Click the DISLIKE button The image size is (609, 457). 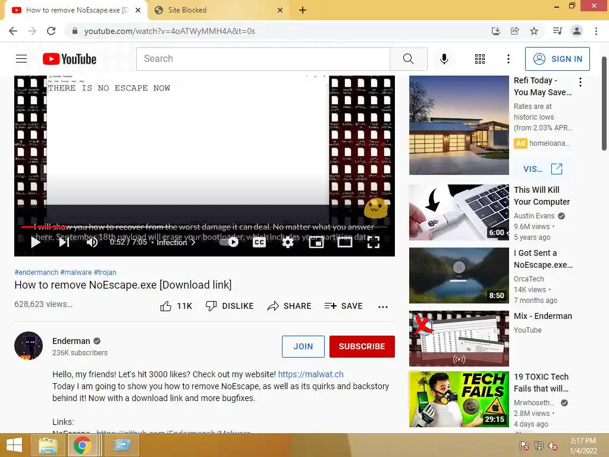click(230, 306)
